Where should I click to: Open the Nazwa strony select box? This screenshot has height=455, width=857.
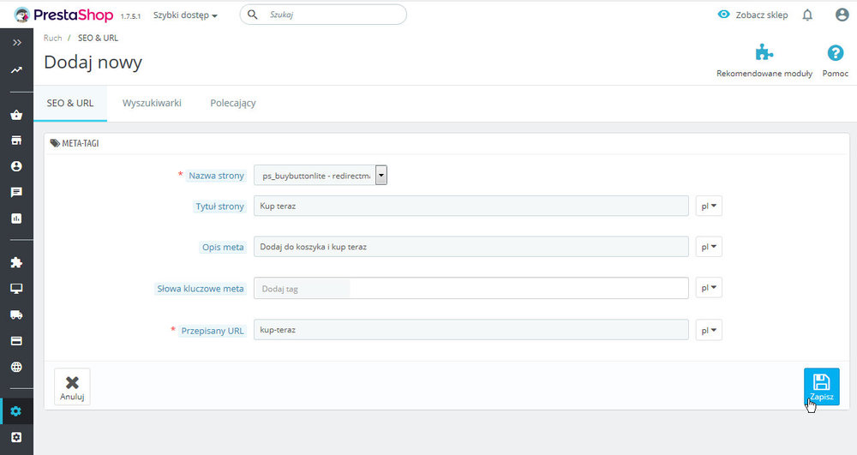coord(321,176)
